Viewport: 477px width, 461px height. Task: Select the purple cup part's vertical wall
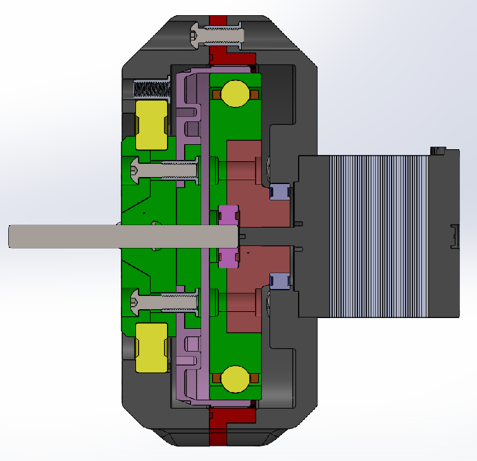coord(205,237)
